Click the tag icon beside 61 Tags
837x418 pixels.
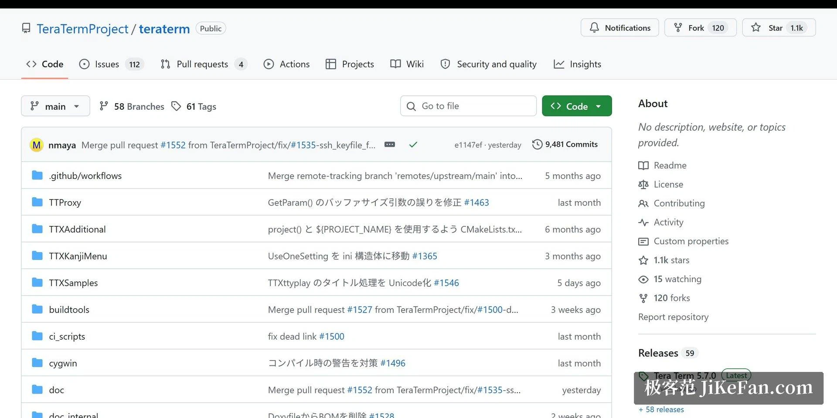[x=176, y=106]
